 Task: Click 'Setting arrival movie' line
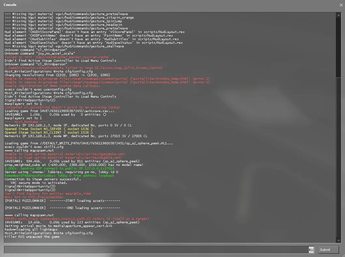[59, 226]
